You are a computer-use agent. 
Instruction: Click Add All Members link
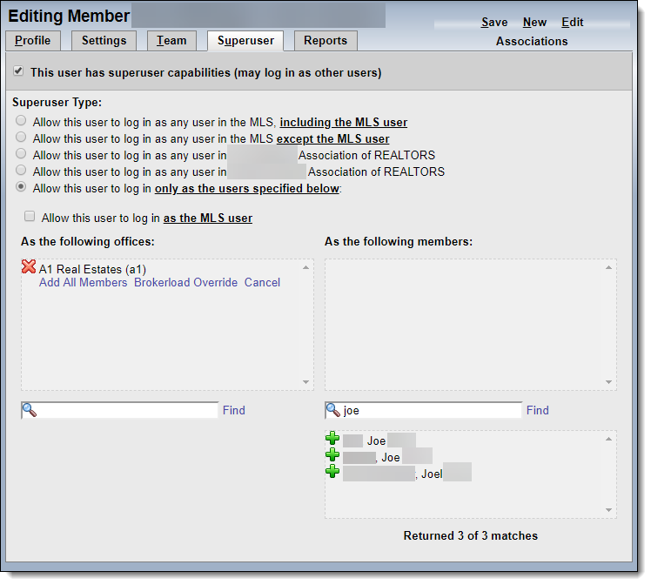click(83, 283)
